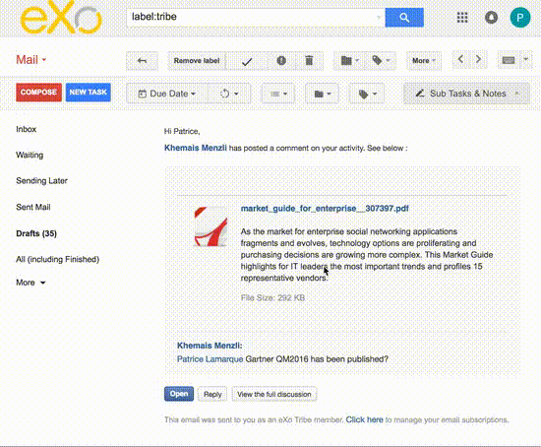The width and height of the screenshot is (541, 447).
Task: Select Sending Later in sidebar
Action: (x=41, y=180)
